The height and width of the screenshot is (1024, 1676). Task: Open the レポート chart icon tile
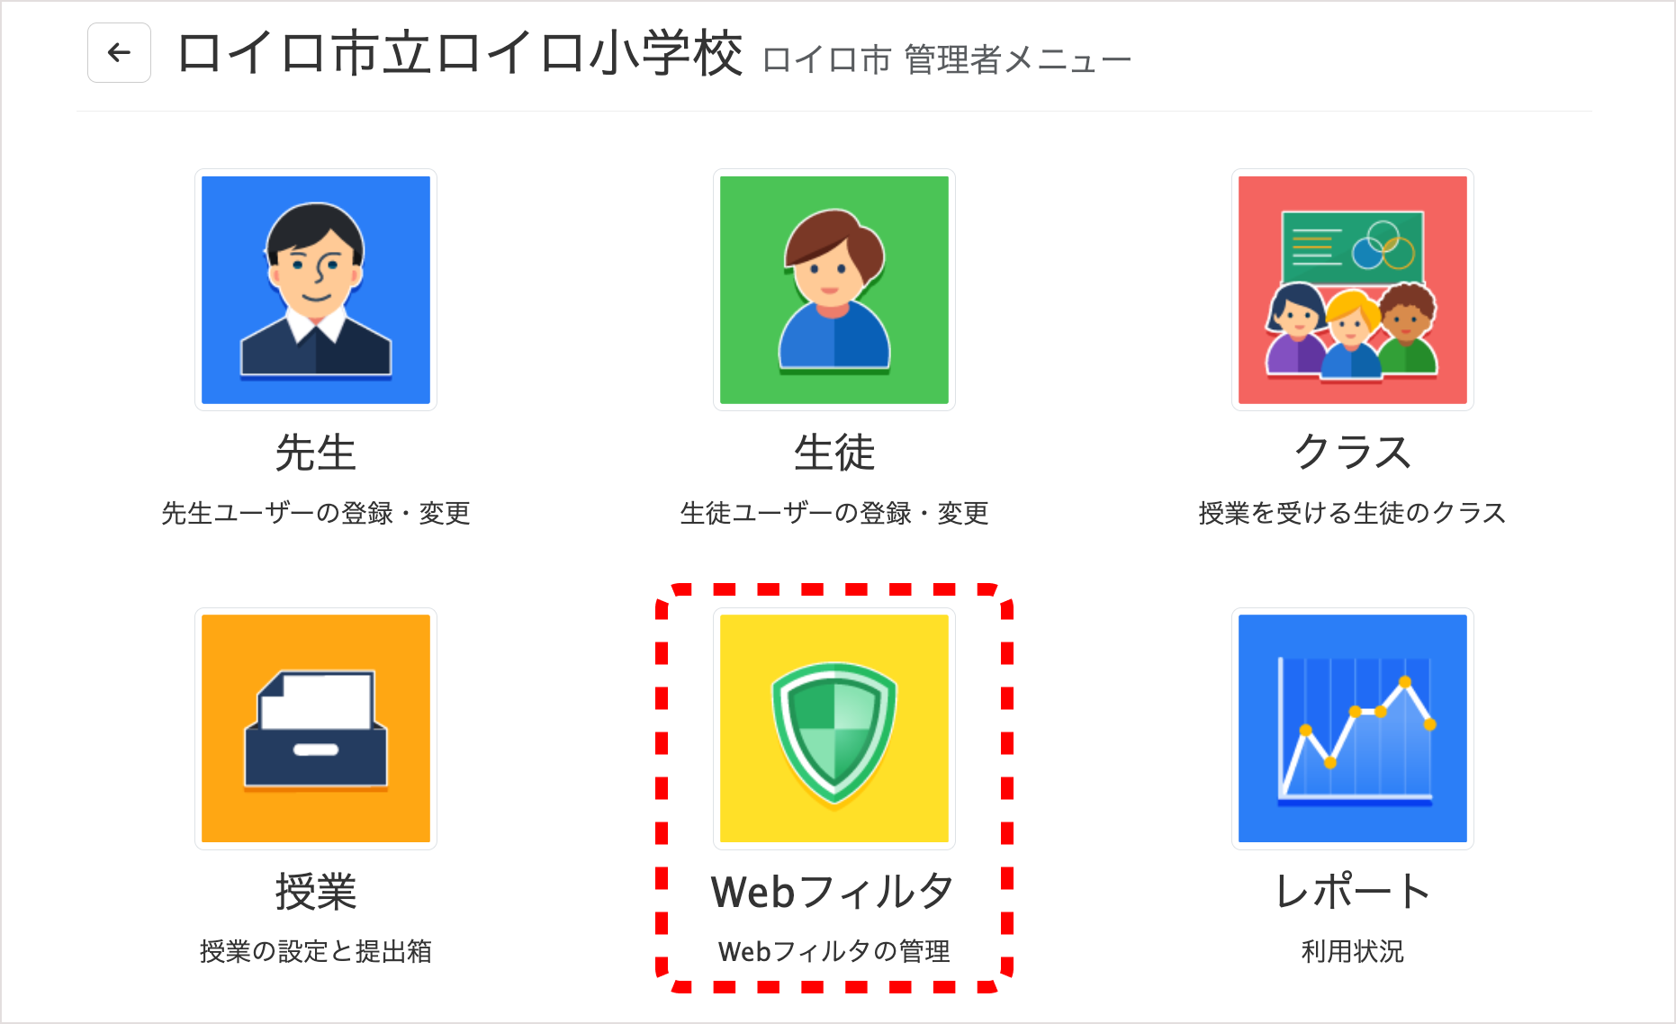pos(1353,729)
